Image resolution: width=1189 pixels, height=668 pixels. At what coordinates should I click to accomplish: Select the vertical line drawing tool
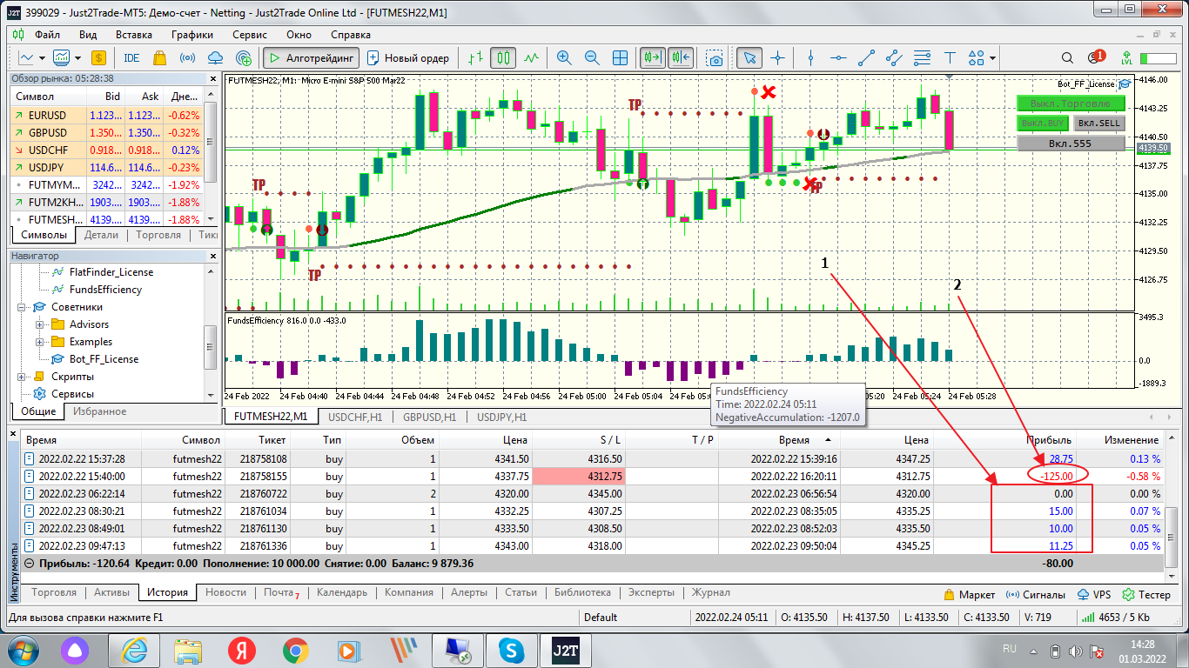[811, 58]
